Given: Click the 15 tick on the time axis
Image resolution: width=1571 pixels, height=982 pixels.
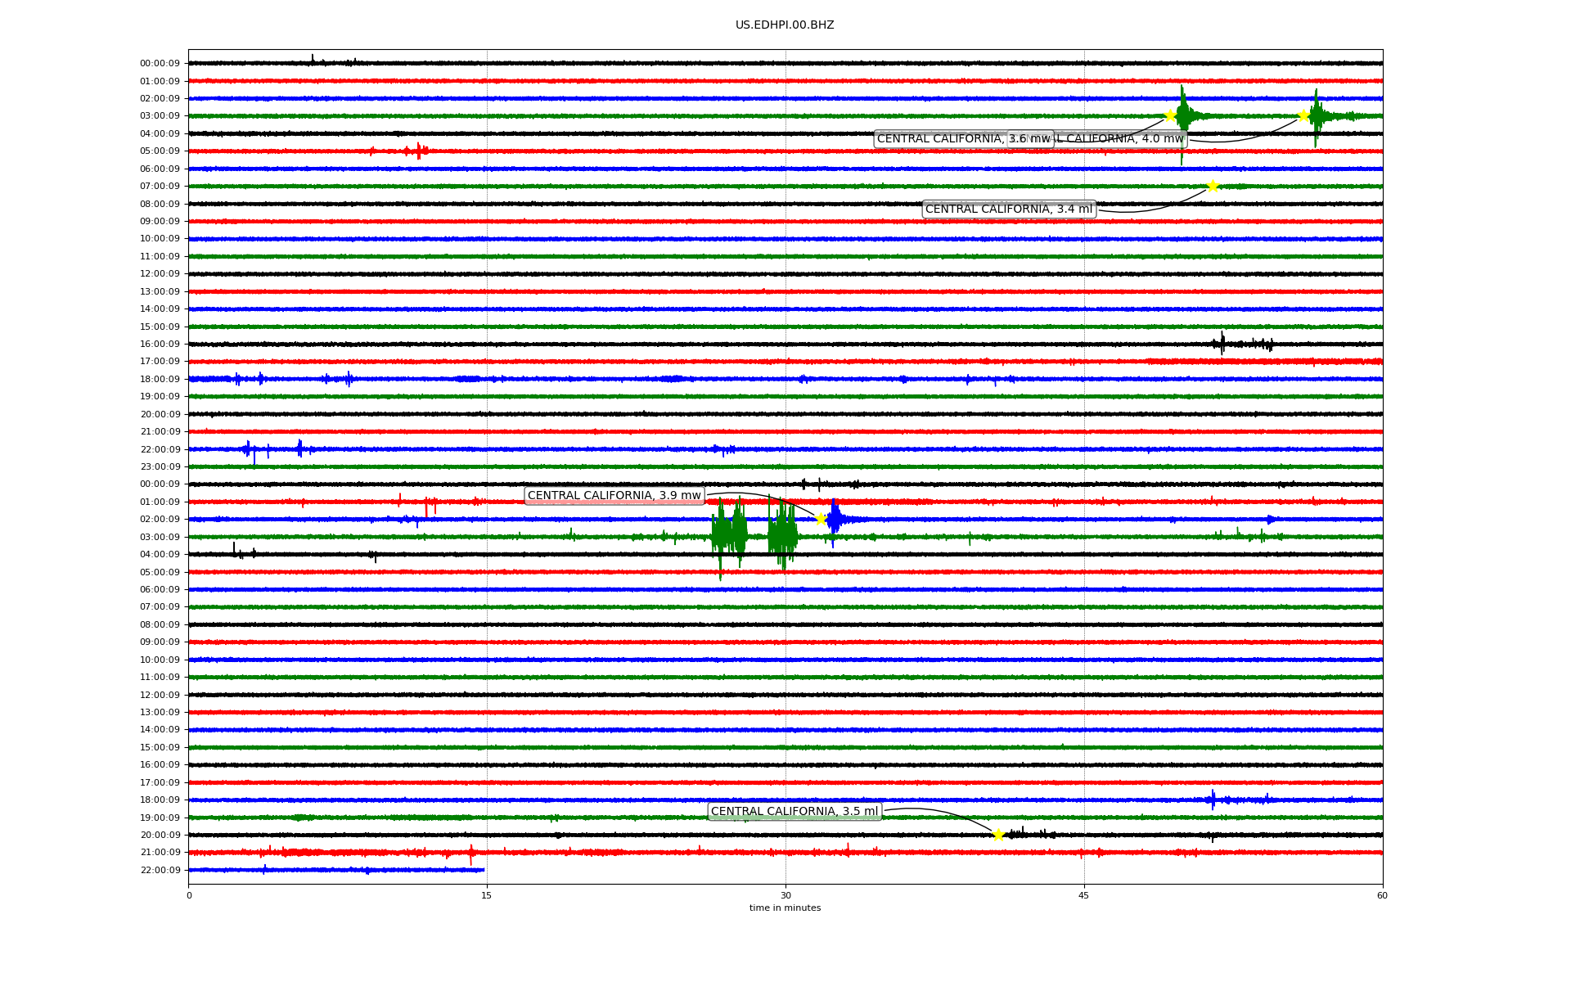Looking at the screenshot, I should (487, 895).
